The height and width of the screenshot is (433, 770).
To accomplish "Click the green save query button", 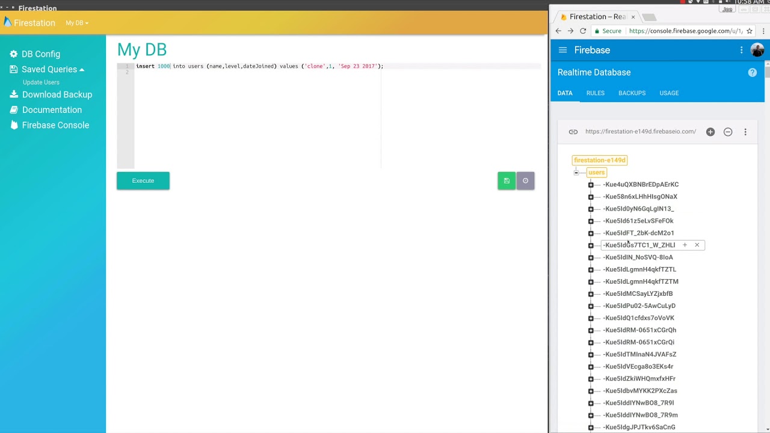I will coord(507,180).
